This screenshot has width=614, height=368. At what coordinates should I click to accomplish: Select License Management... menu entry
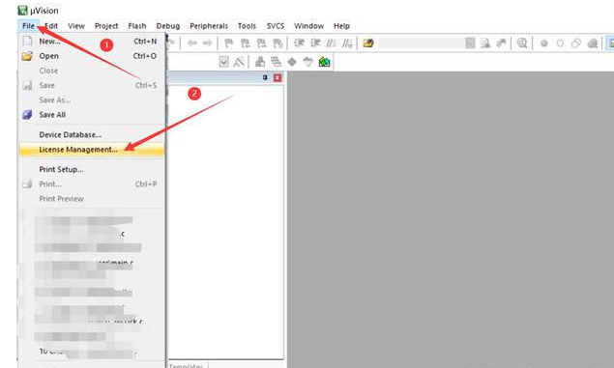point(92,150)
